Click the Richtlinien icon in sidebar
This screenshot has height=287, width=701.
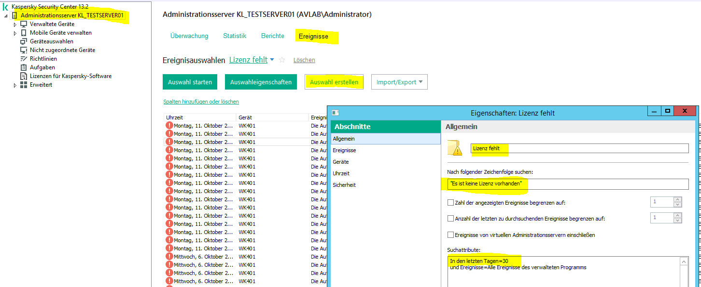(24, 59)
